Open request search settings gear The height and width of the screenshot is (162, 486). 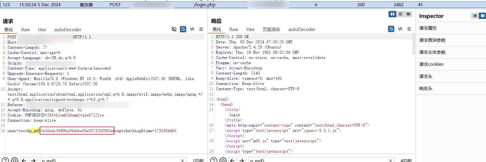click(x=15, y=160)
